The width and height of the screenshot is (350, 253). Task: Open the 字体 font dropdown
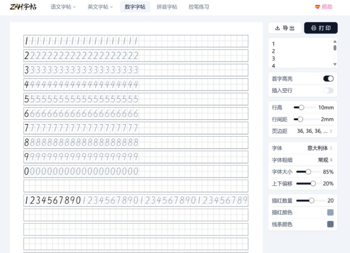pos(320,148)
